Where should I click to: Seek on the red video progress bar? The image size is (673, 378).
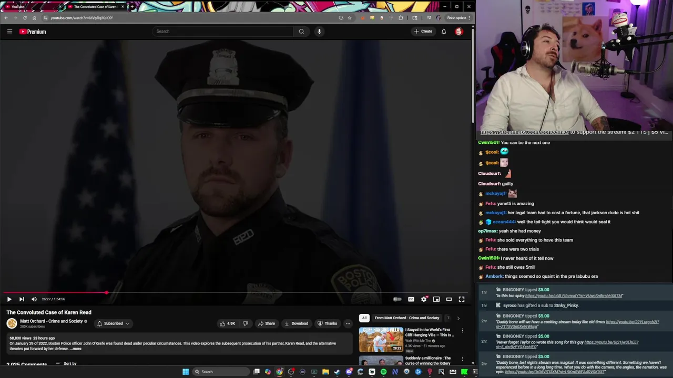click(x=235, y=292)
